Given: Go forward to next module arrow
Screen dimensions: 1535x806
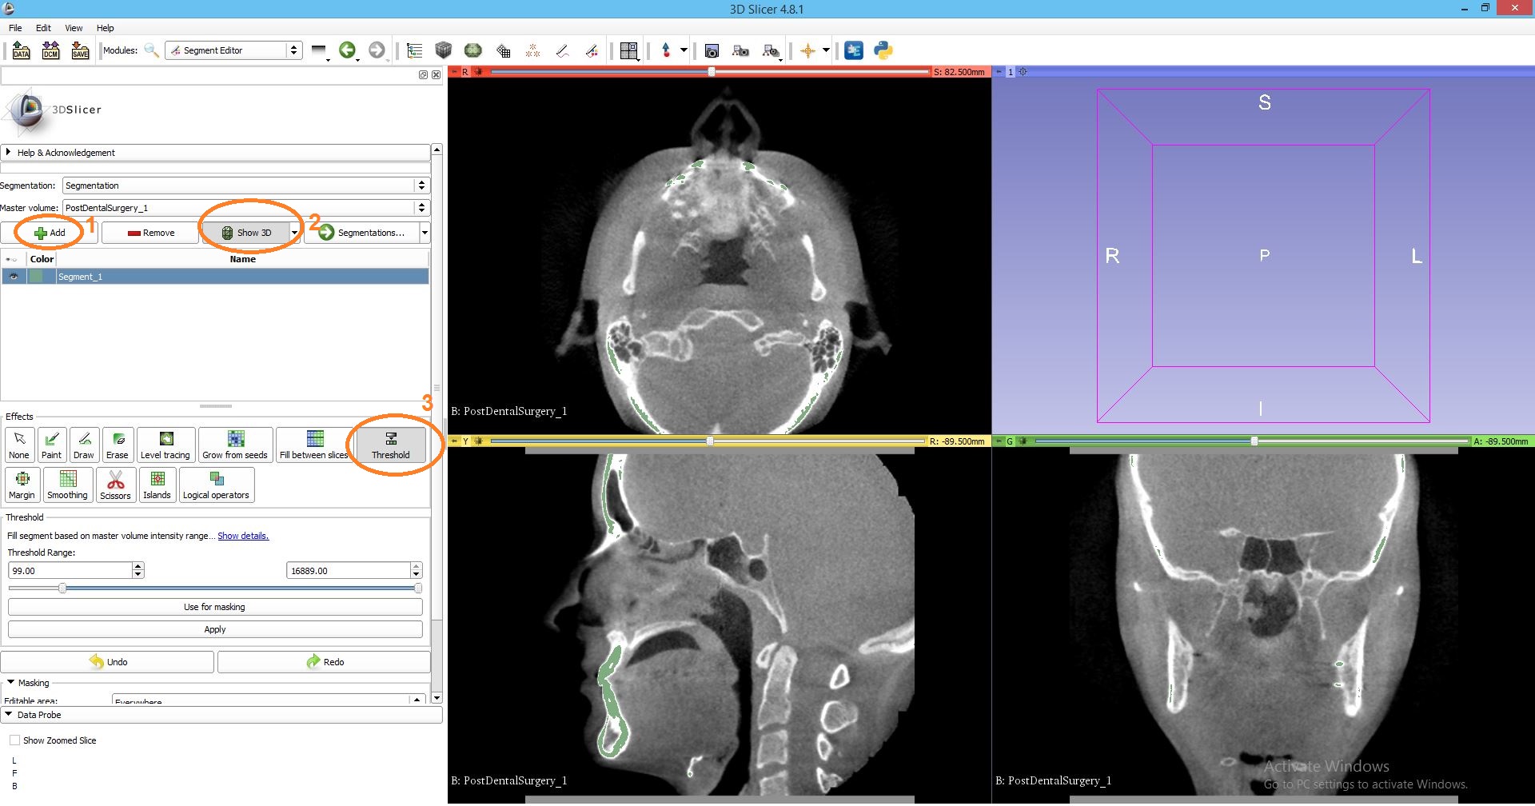Looking at the screenshot, I should point(377,50).
